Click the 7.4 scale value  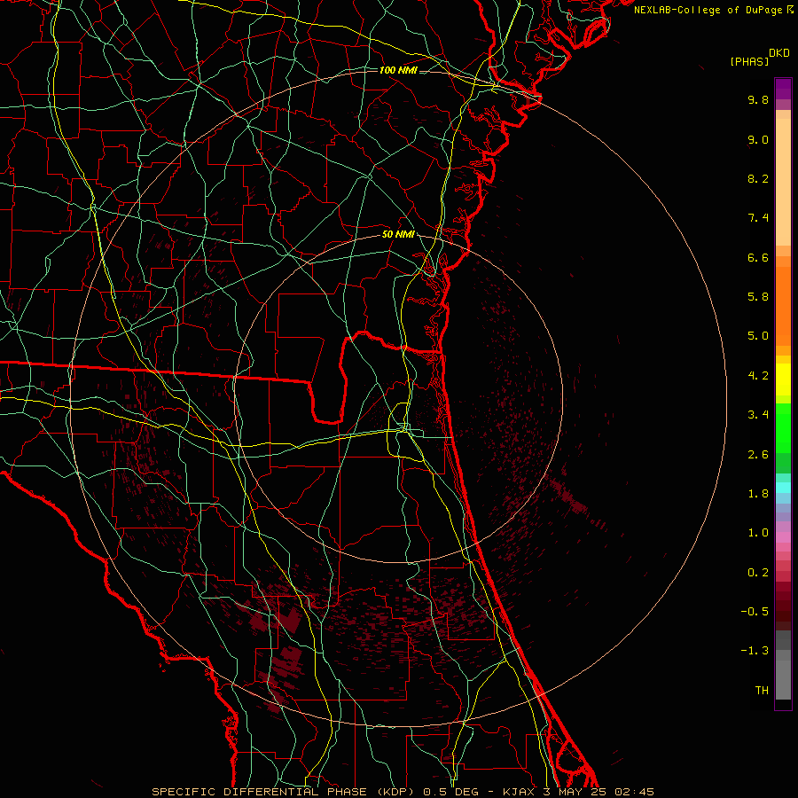(758, 218)
